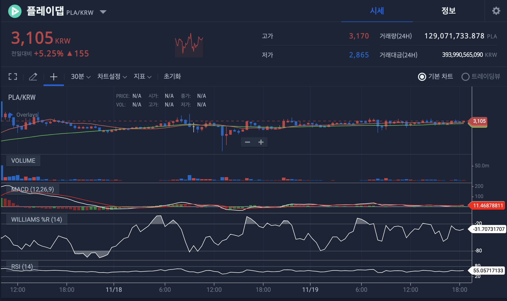Zoom out chart with minus button
Image resolution: width=507 pixels, height=301 pixels.
tap(247, 142)
